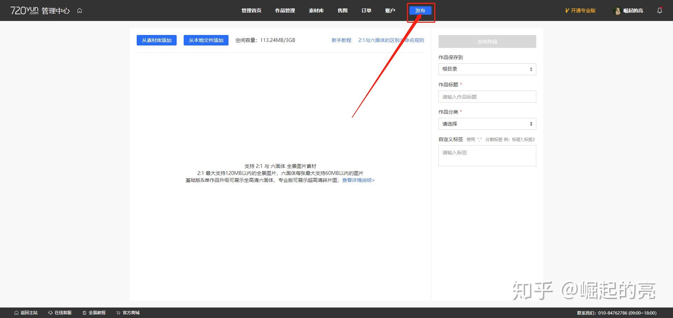Click the blue 发布 button
The width and height of the screenshot is (673, 318).
tap(420, 10)
